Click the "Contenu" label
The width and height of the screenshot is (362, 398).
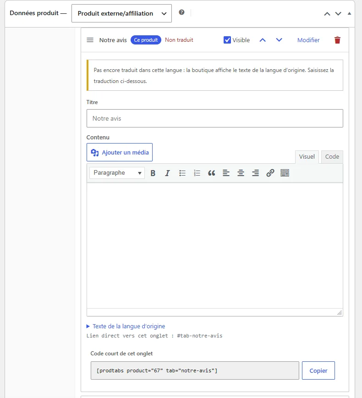(98, 137)
